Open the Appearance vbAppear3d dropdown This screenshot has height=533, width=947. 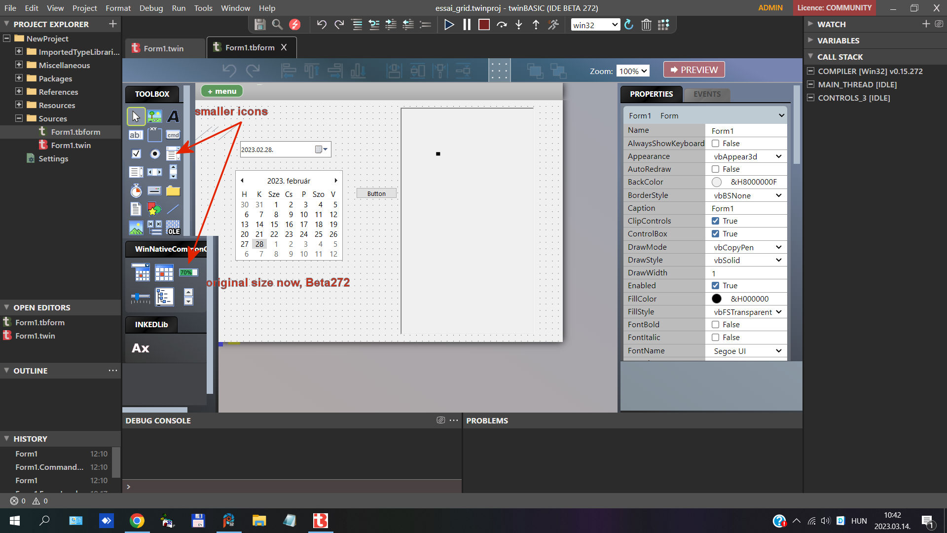click(x=747, y=156)
